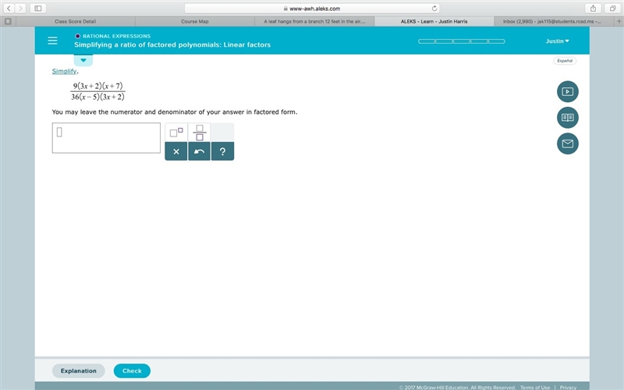
Task: Open the Justin user menu
Action: (x=557, y=41)
